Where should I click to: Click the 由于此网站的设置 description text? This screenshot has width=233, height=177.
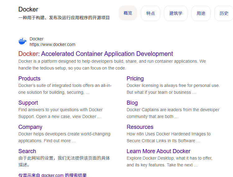click(64, 161)
